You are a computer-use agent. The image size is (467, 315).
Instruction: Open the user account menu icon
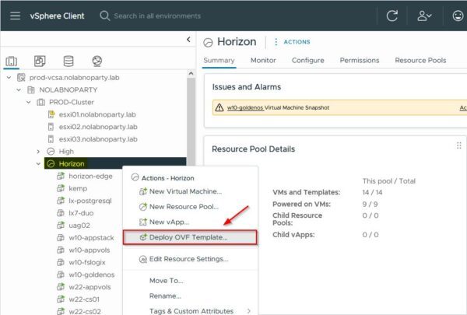(424, 16)
